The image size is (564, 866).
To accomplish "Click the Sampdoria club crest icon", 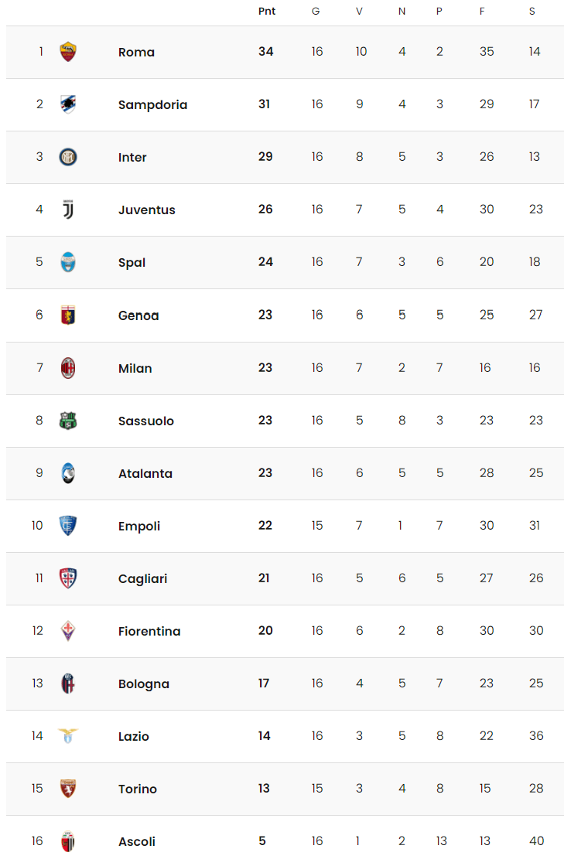I will (68, 104).
